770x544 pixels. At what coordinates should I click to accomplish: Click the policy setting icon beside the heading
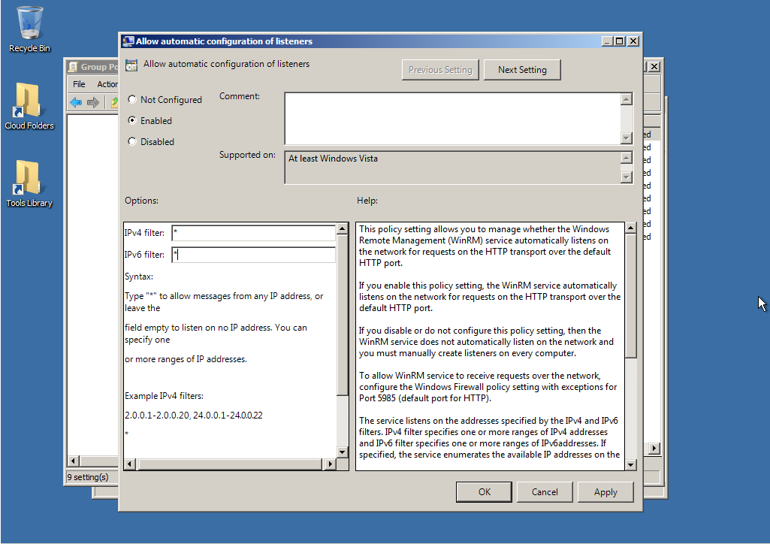coord(131,65)
